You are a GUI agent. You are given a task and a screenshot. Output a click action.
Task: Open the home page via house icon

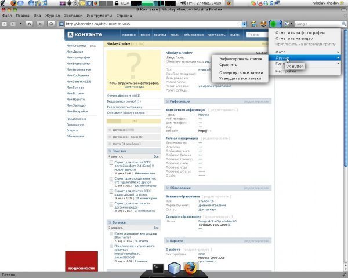pyautogui.click(x=51, y=24)
